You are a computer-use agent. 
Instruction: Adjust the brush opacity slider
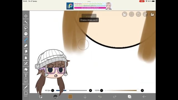coord(122,91)
